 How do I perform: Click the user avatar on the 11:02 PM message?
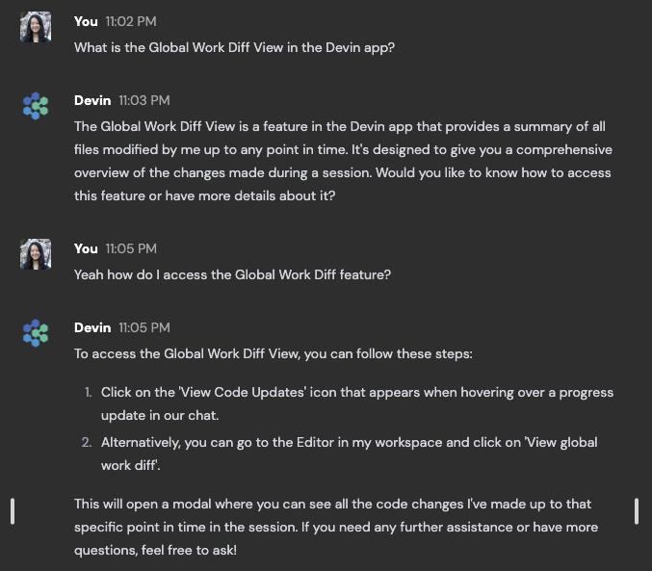click(36, 27)
